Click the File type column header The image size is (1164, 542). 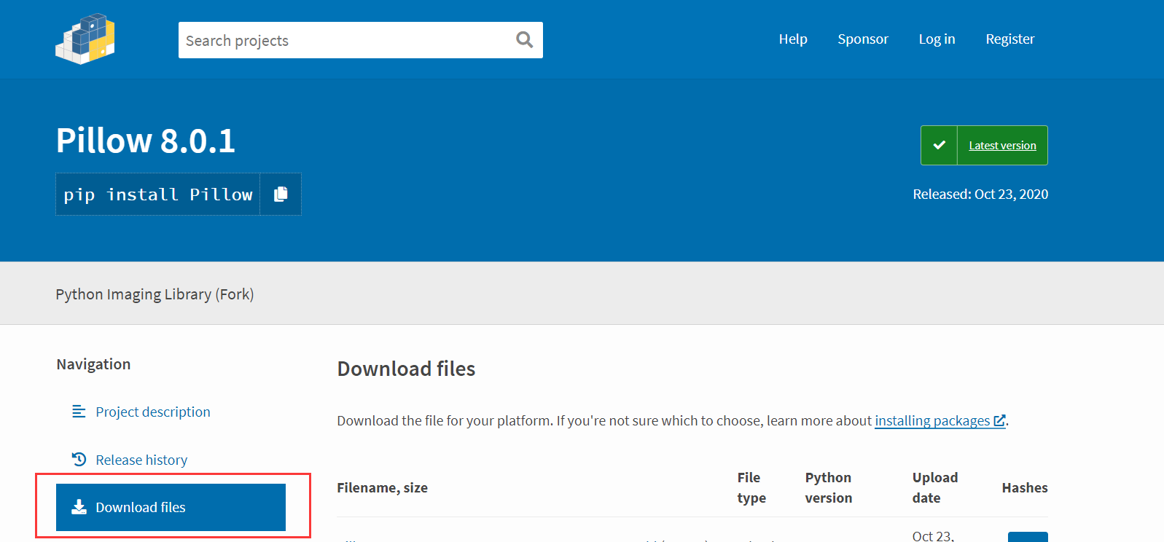point(751,487)
